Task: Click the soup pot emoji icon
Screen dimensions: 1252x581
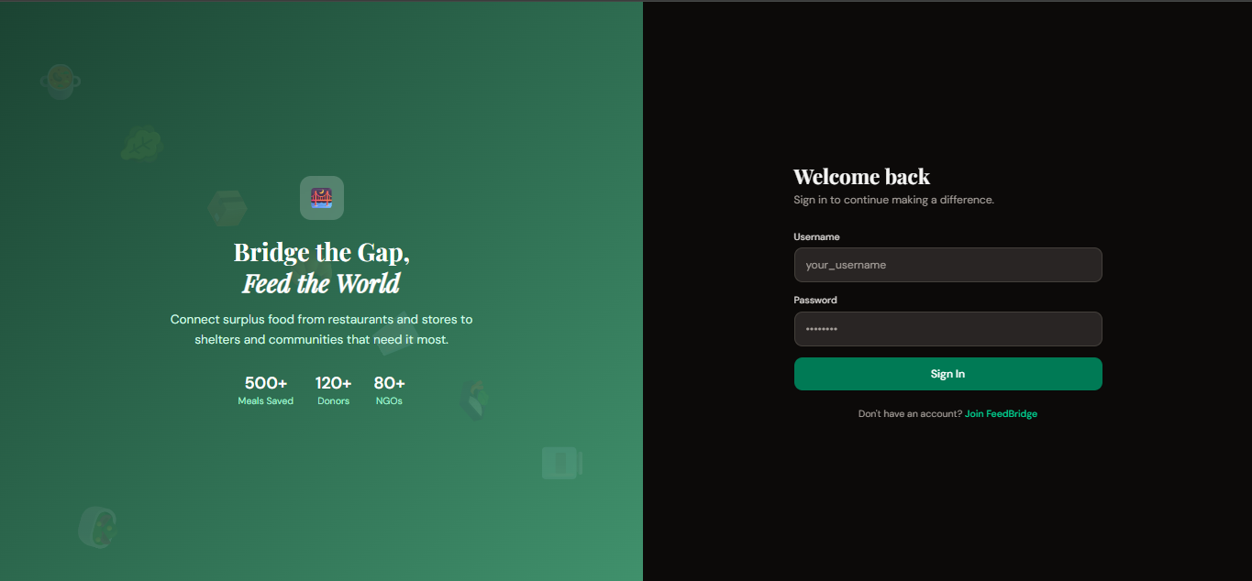Action: point(61,82)
